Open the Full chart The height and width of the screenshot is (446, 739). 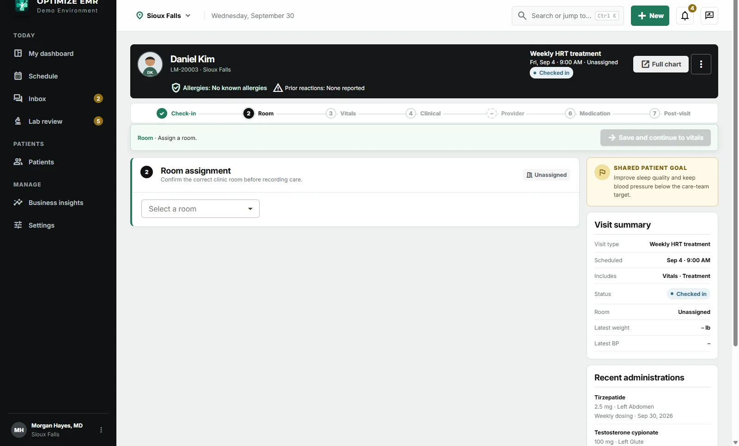pyautogui.click(x=661, y=64)
